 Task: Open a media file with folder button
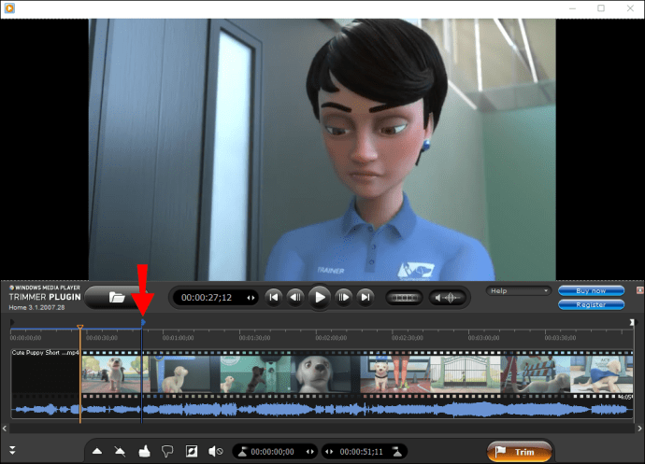point(117,297)
